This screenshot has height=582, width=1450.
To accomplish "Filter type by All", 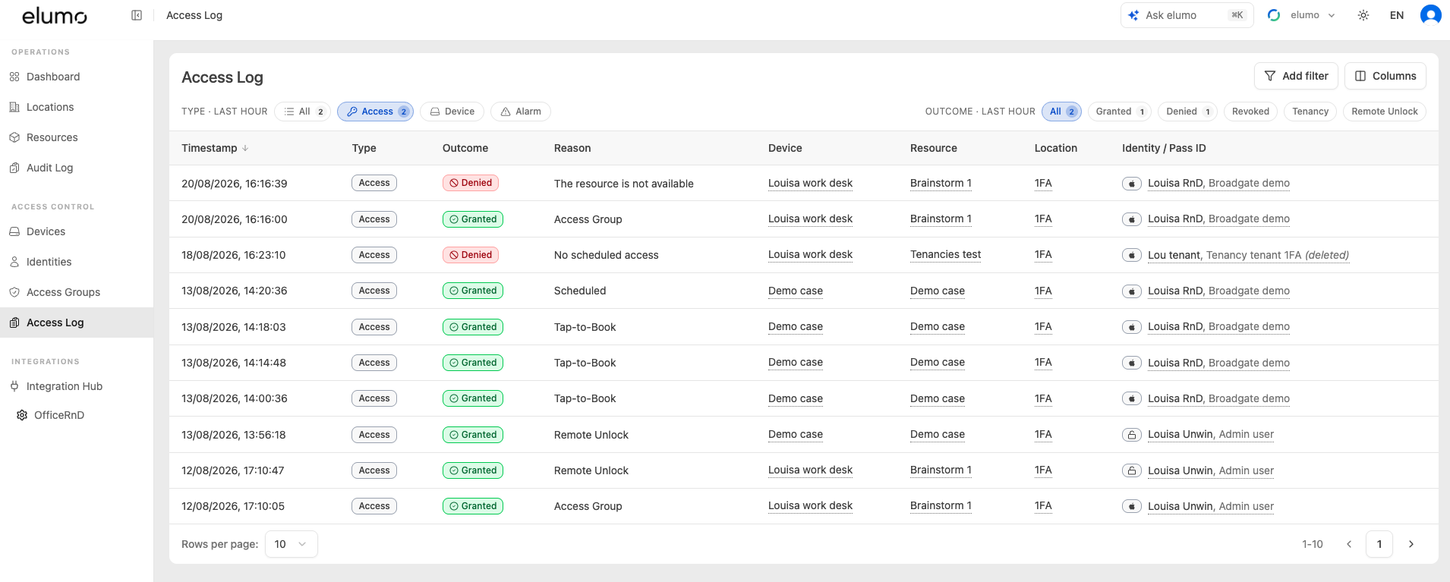I will tap(302, 112).
